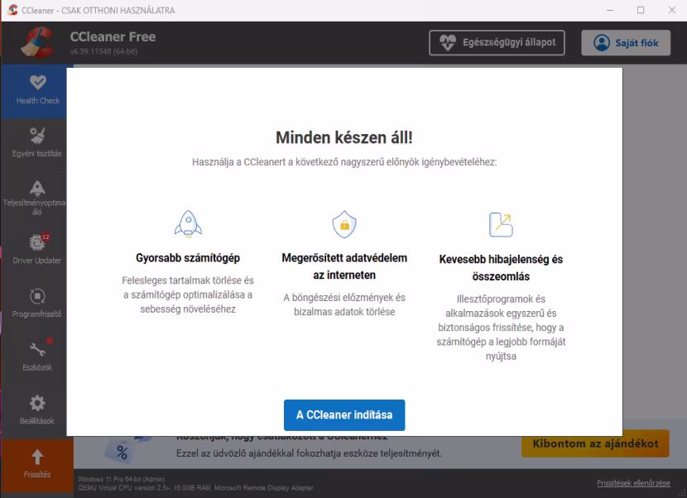Click the Frissítés upward arrow icon

tap(37, 457)
